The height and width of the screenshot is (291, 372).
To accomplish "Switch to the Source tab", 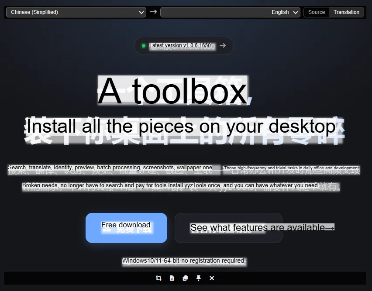I will pos(317,12).
